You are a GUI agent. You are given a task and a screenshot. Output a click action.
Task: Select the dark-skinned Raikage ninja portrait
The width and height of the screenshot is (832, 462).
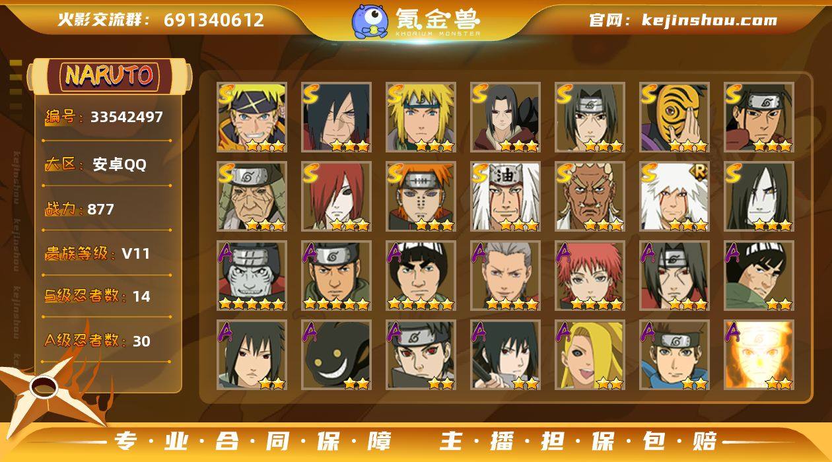coord(590,197)
